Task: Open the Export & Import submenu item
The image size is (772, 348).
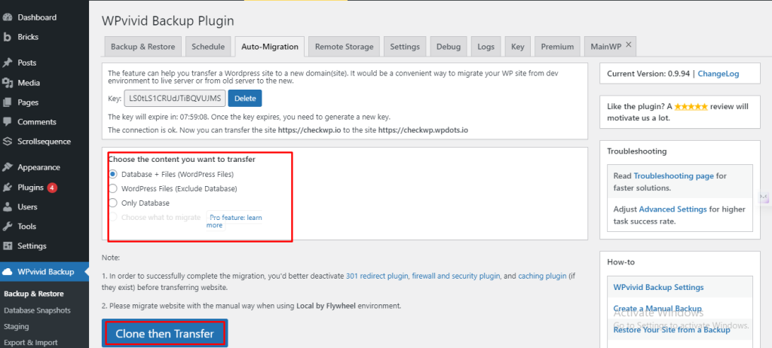Action: (30, 343)
